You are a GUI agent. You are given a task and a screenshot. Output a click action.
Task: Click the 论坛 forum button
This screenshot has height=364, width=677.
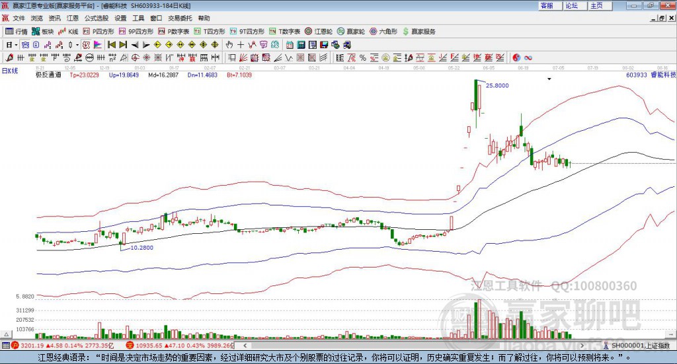[x=575, y=5]
